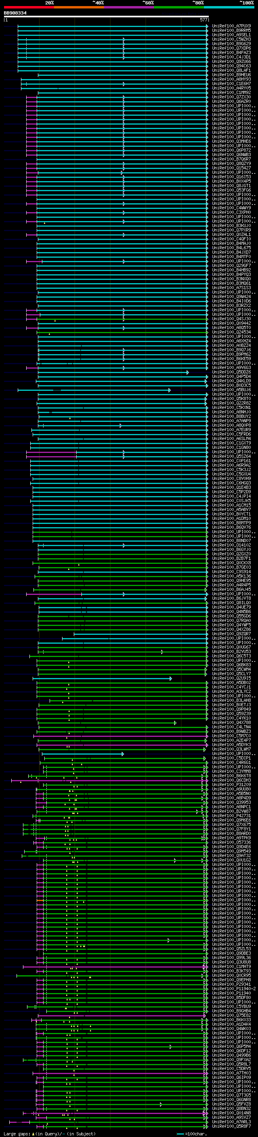Image resolution: width=258 pixels, height=1137 pixels.
Task: Select label UniRef100_Q16I53
Action: (x=231, y=177)
